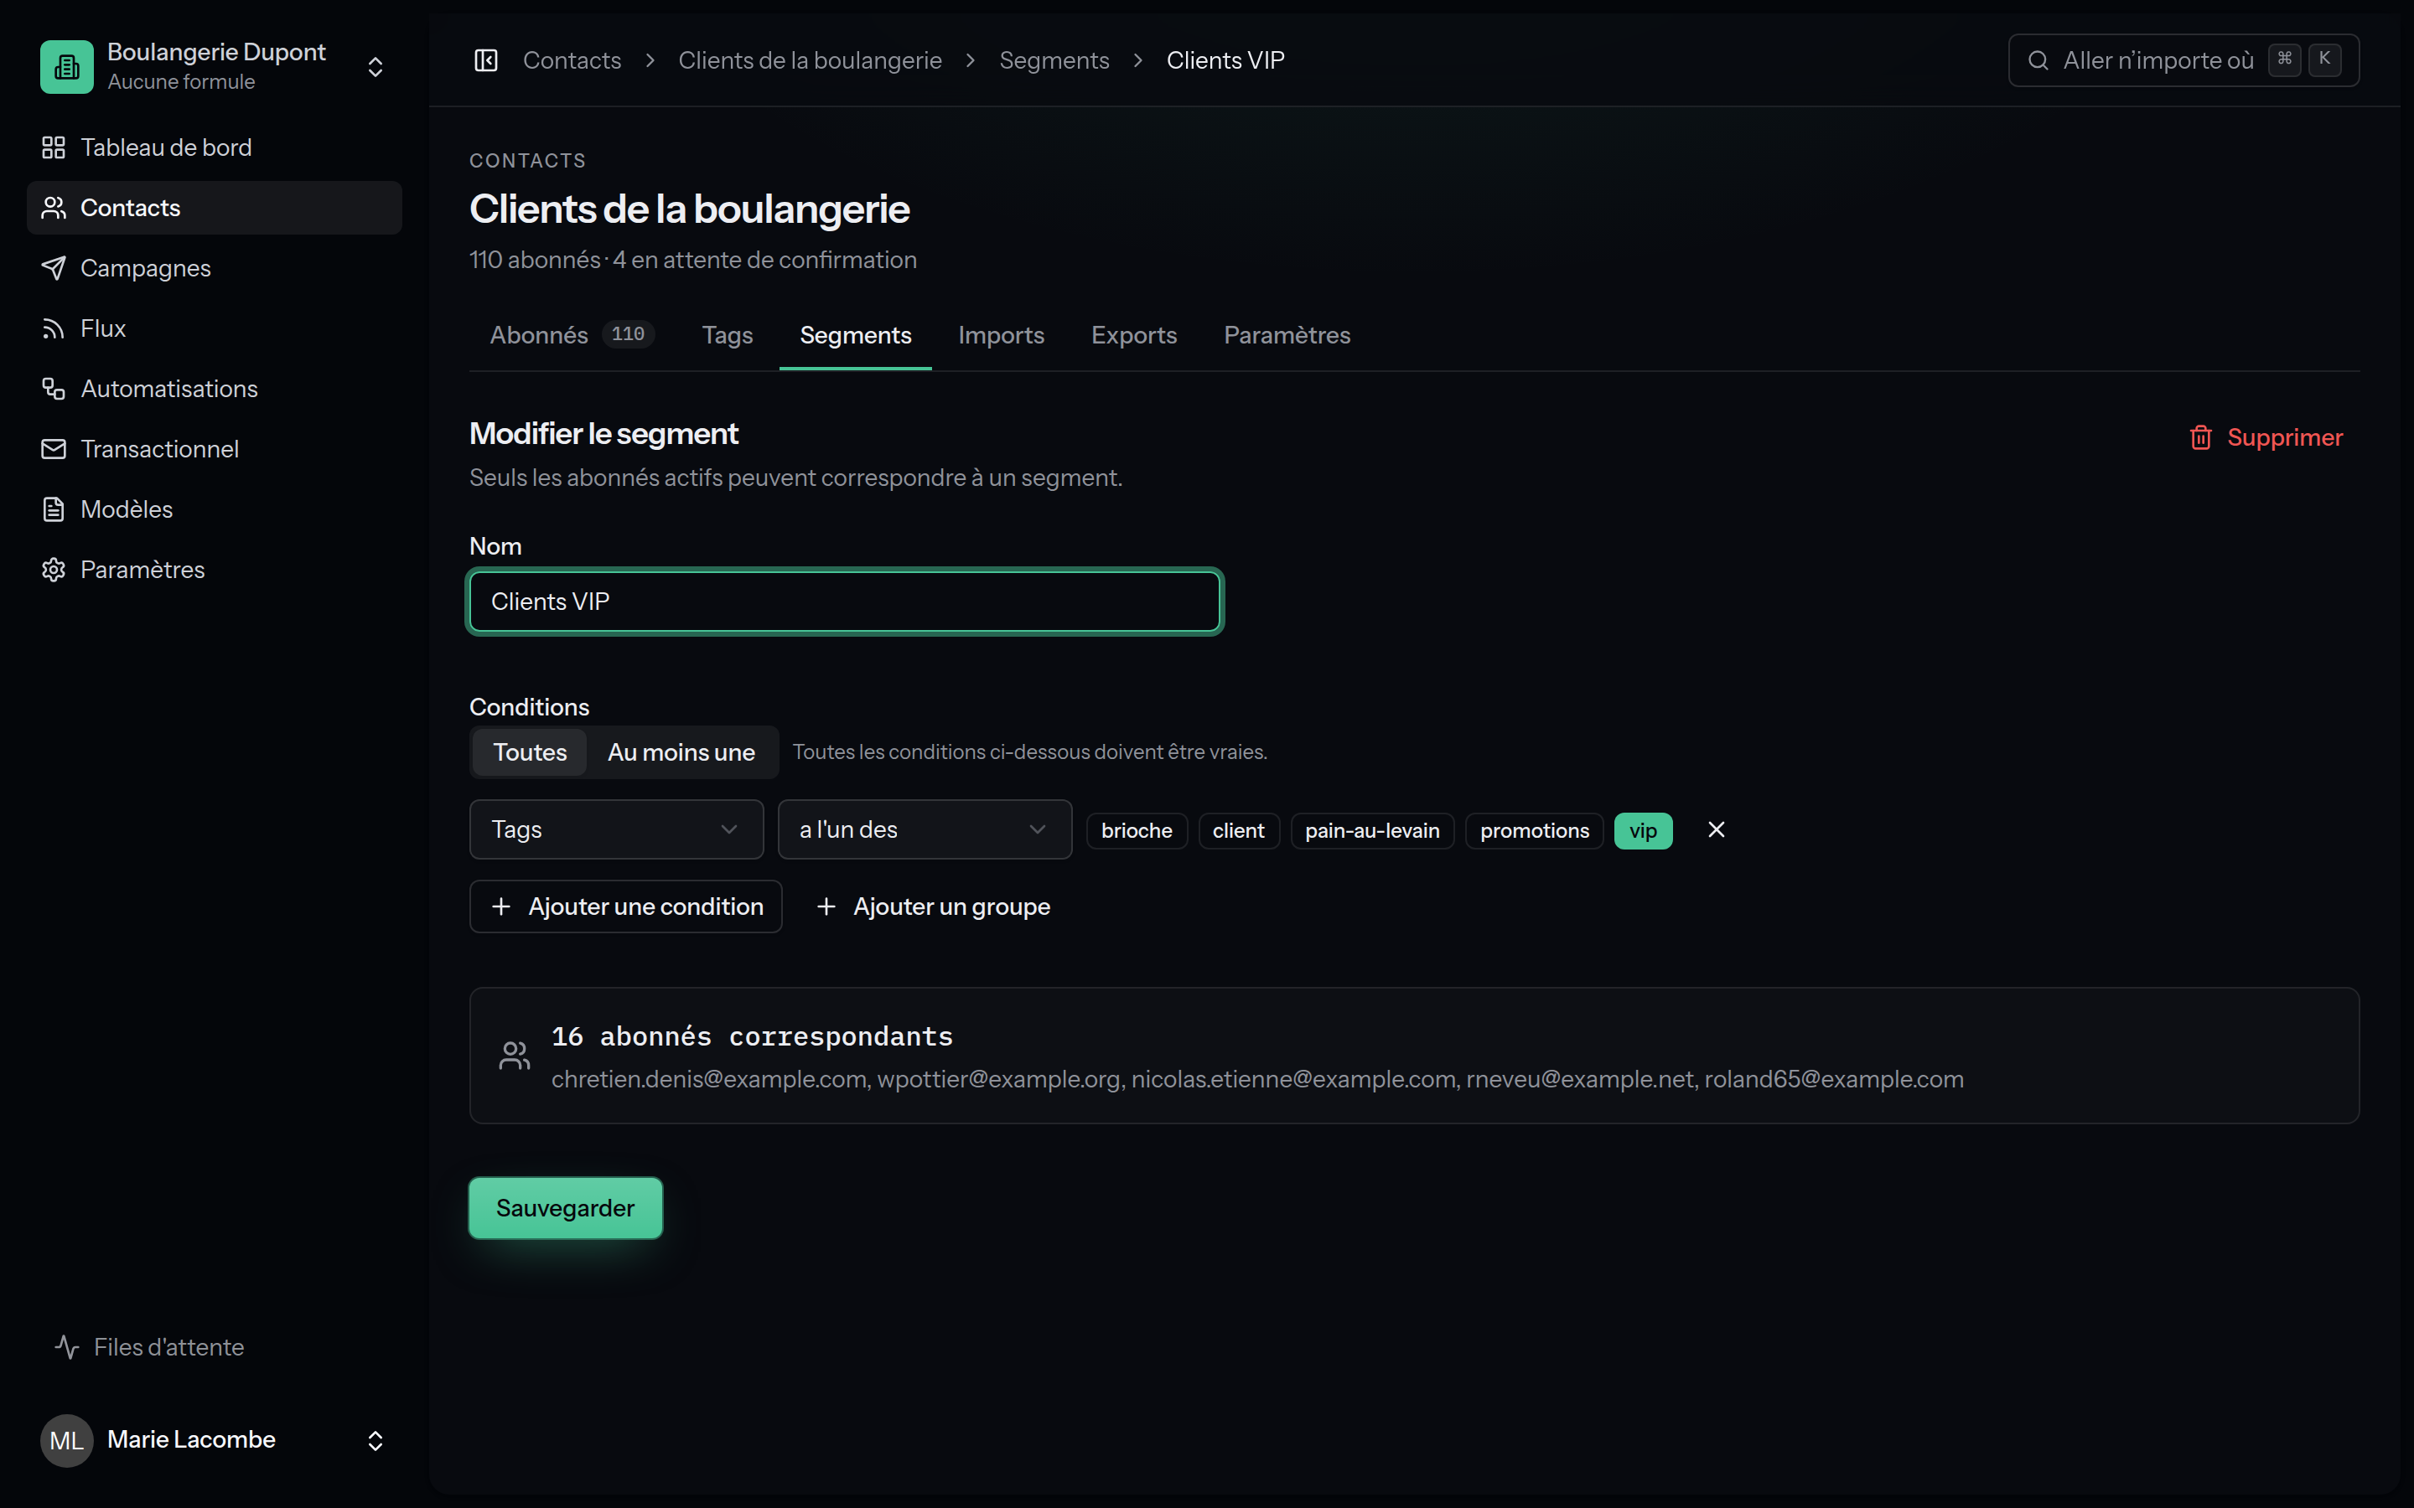This screenshot has width=2414, height=1508.
Task: Click the Aller n'importe où search field
Action: (x=2183, y=61)
